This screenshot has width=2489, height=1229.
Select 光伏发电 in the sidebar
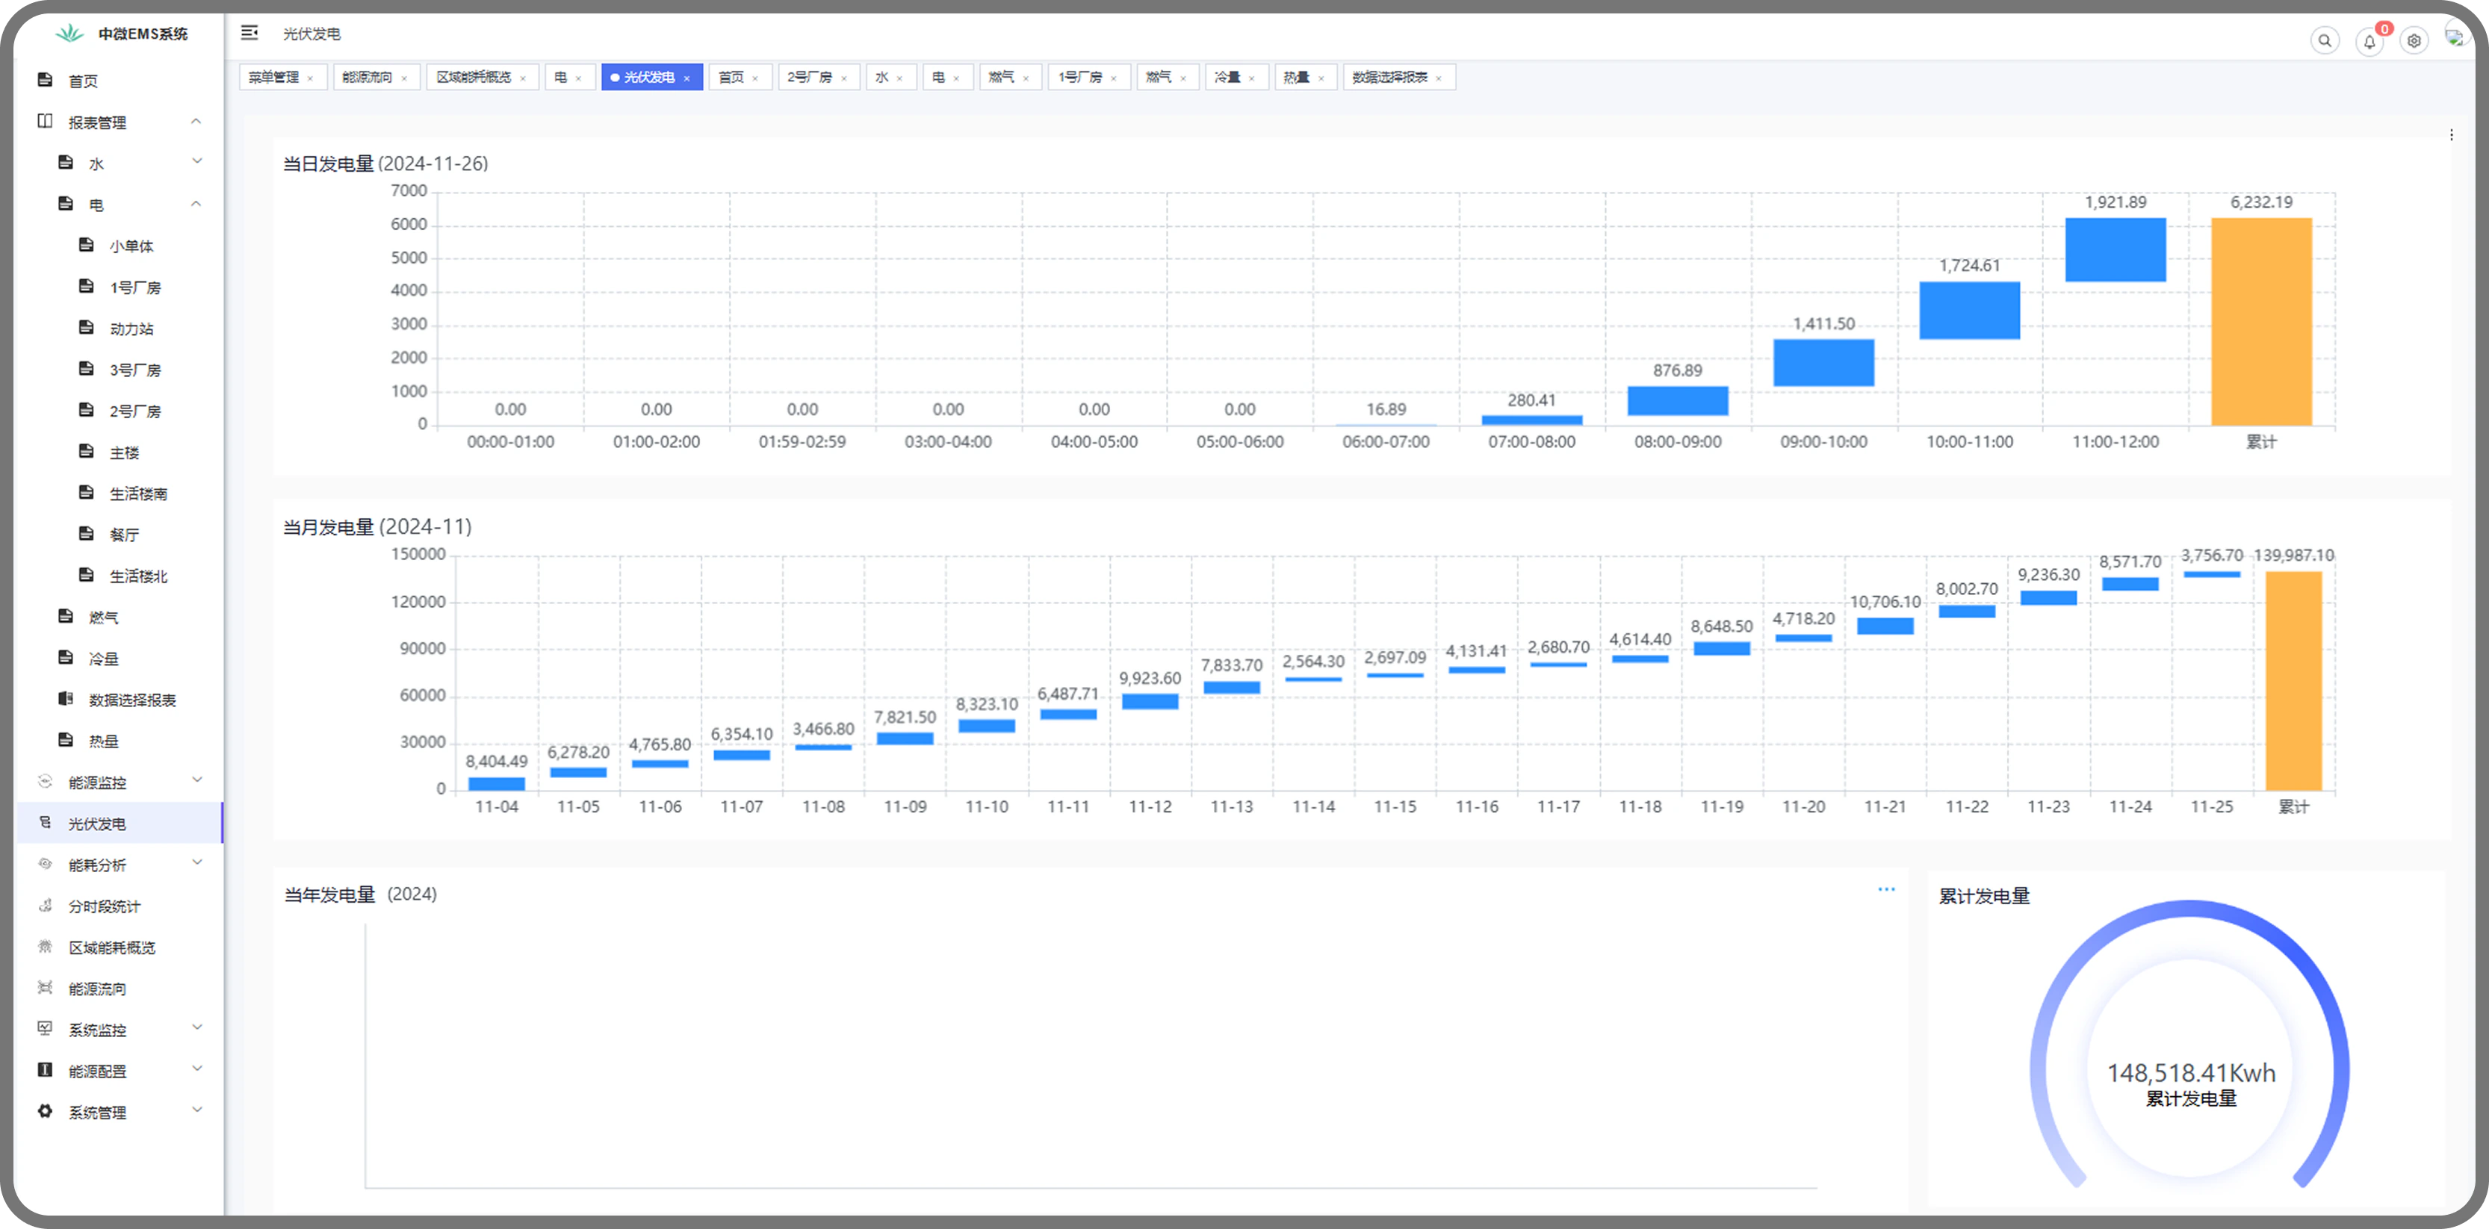click(x=119, y=824)
